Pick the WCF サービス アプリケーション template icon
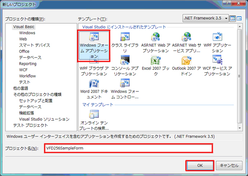This screenshot has height=176, width=248. (217, 59)
